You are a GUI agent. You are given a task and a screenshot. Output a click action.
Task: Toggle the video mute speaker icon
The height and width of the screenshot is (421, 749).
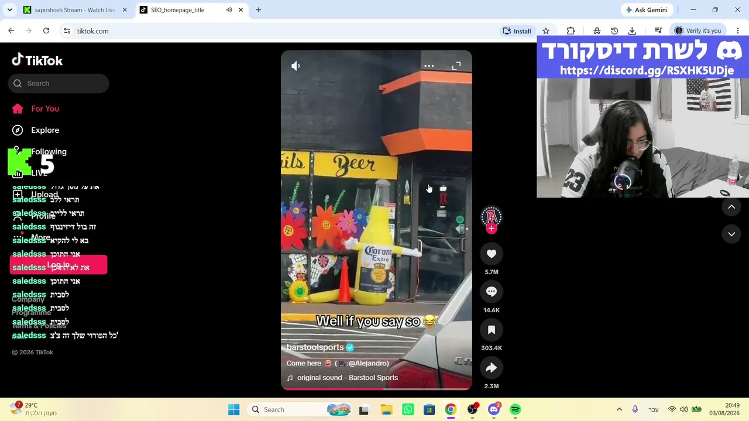tap(296, 66)
